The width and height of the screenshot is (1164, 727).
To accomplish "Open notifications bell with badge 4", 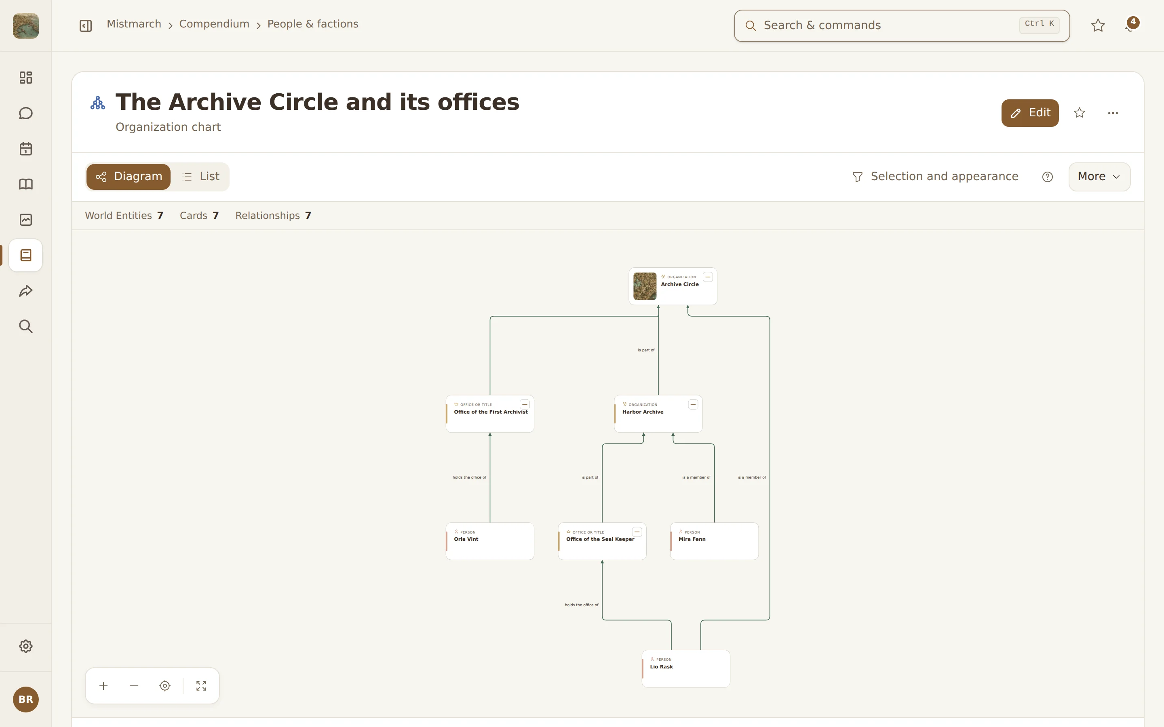I will 1131,25.
